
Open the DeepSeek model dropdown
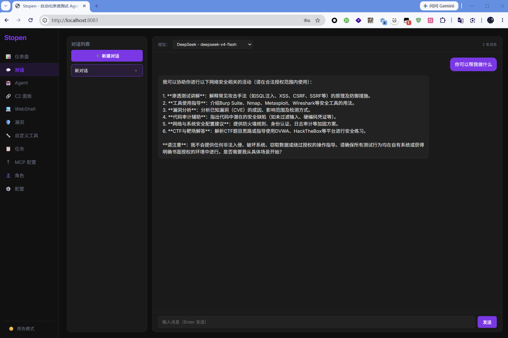tap(213, 45)
